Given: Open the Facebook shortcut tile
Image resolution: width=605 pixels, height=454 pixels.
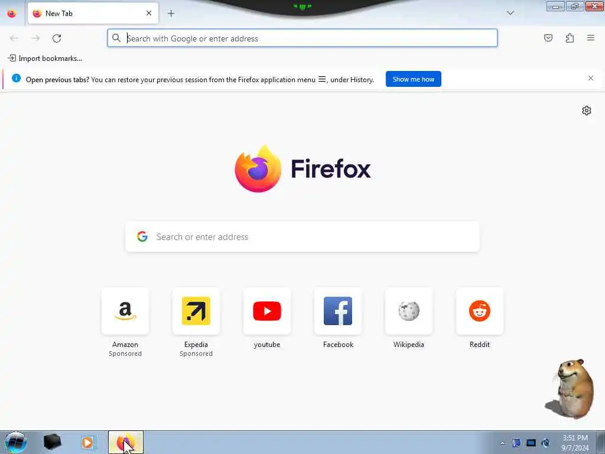Looking at the screenshot, I should 338,311.
